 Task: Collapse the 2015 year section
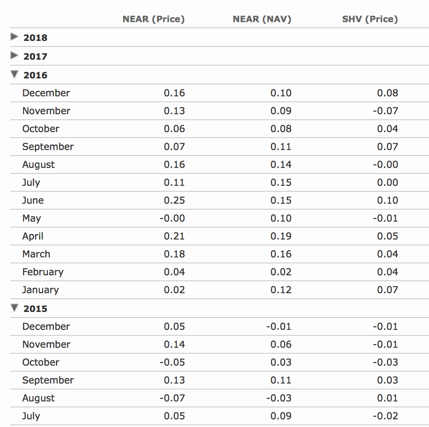(14, 308)
